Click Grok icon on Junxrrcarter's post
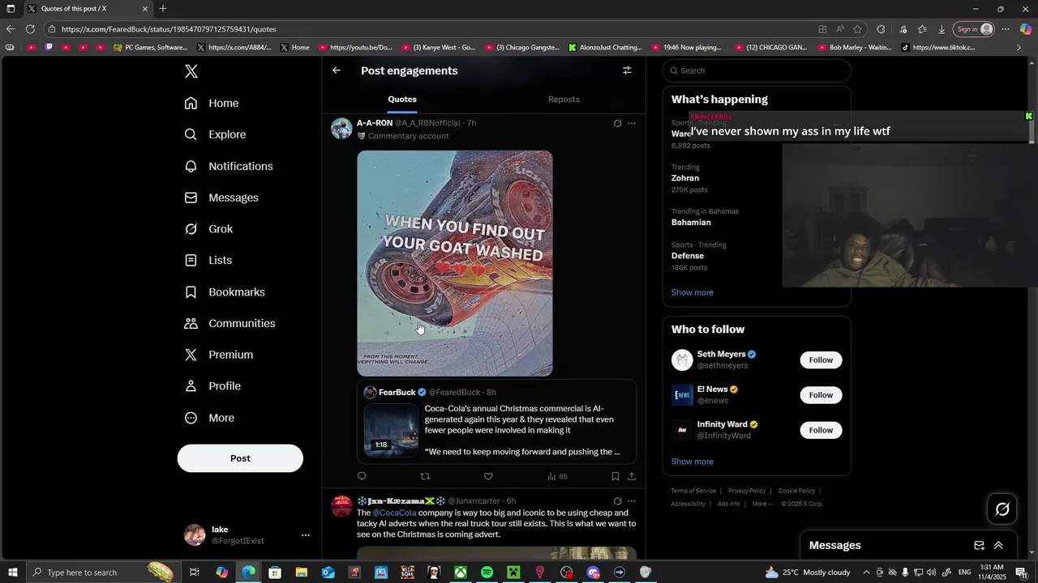Viewport: 1038px width, 583px height. click(x=617, y=501)
